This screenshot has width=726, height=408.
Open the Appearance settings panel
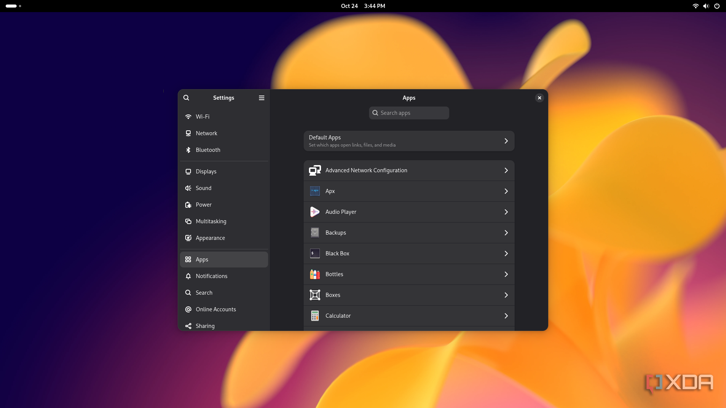point(224,238)
